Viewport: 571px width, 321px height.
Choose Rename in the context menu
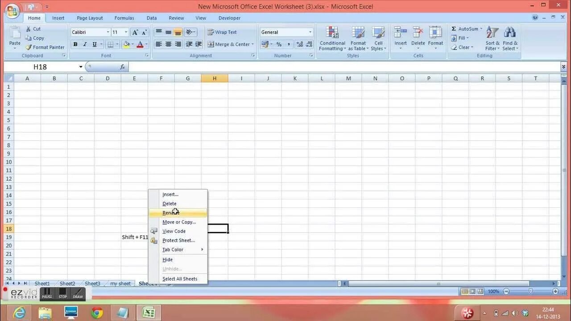point(178,213)
